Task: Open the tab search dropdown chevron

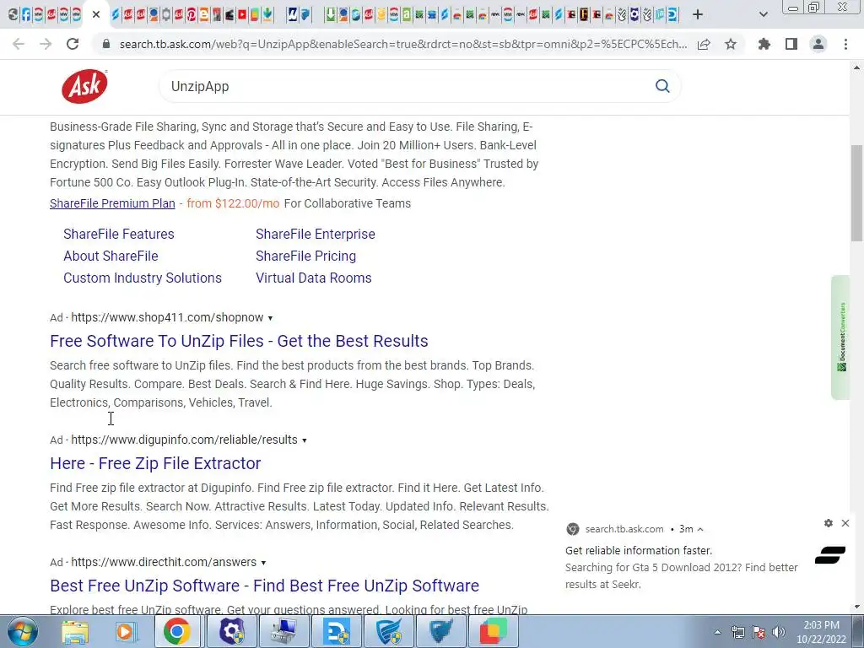Action: click(x=763, y=14)
